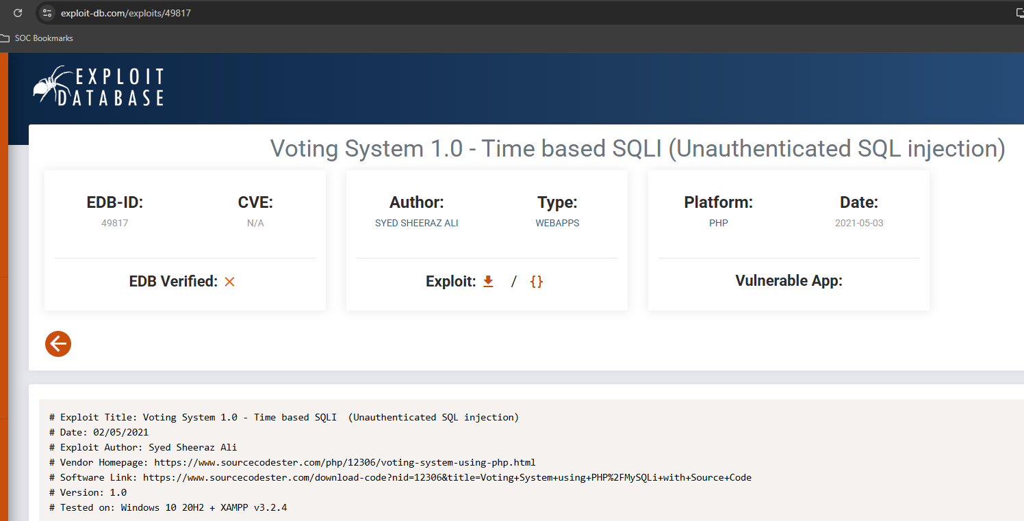The height and width of the screenshot is (521, 1024).
Task: Click the Software Link URL in the code
Action: tap(447, 477)
